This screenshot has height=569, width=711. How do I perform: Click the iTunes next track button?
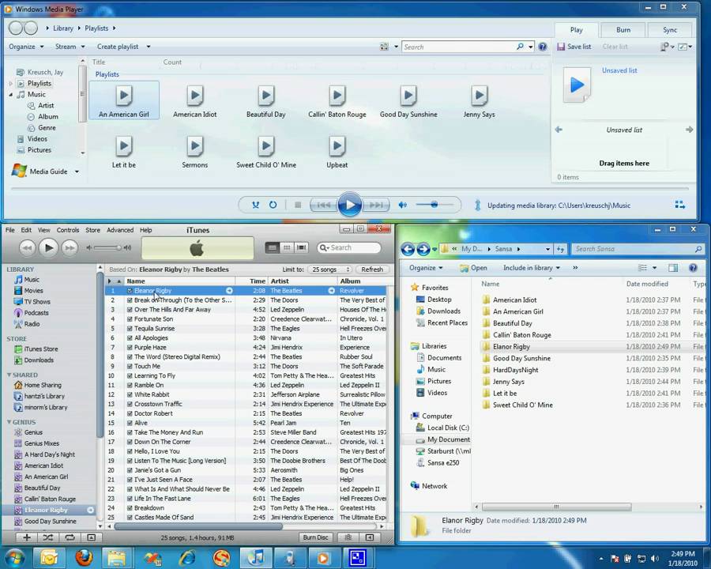tap(70, 247)
